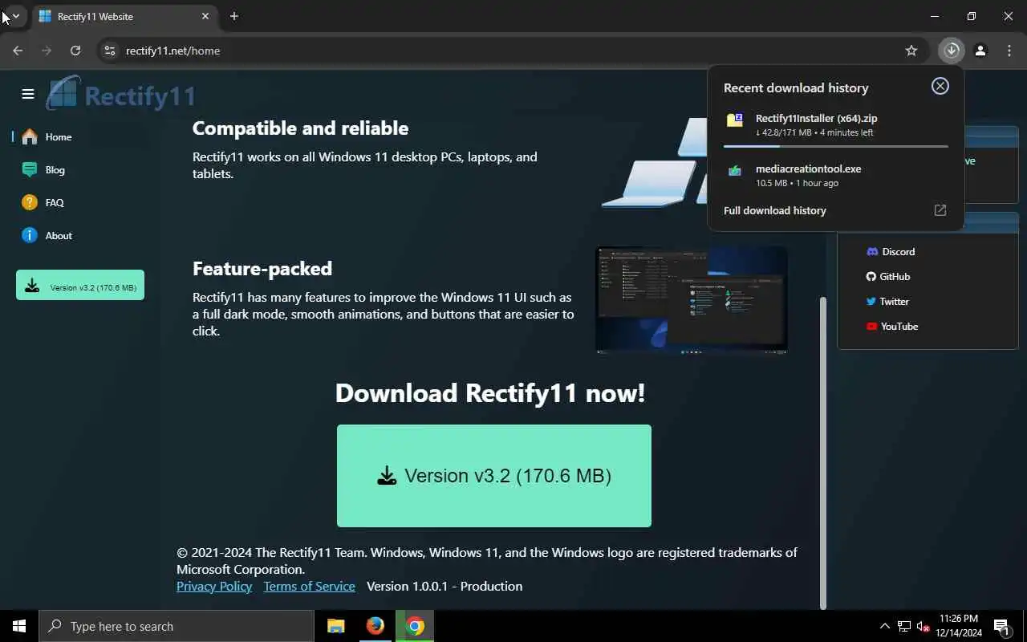Click the zip file icon in downloads

[x=735, y=120]
